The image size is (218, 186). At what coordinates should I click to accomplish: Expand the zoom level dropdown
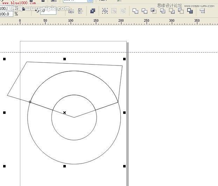pos(90,1)
